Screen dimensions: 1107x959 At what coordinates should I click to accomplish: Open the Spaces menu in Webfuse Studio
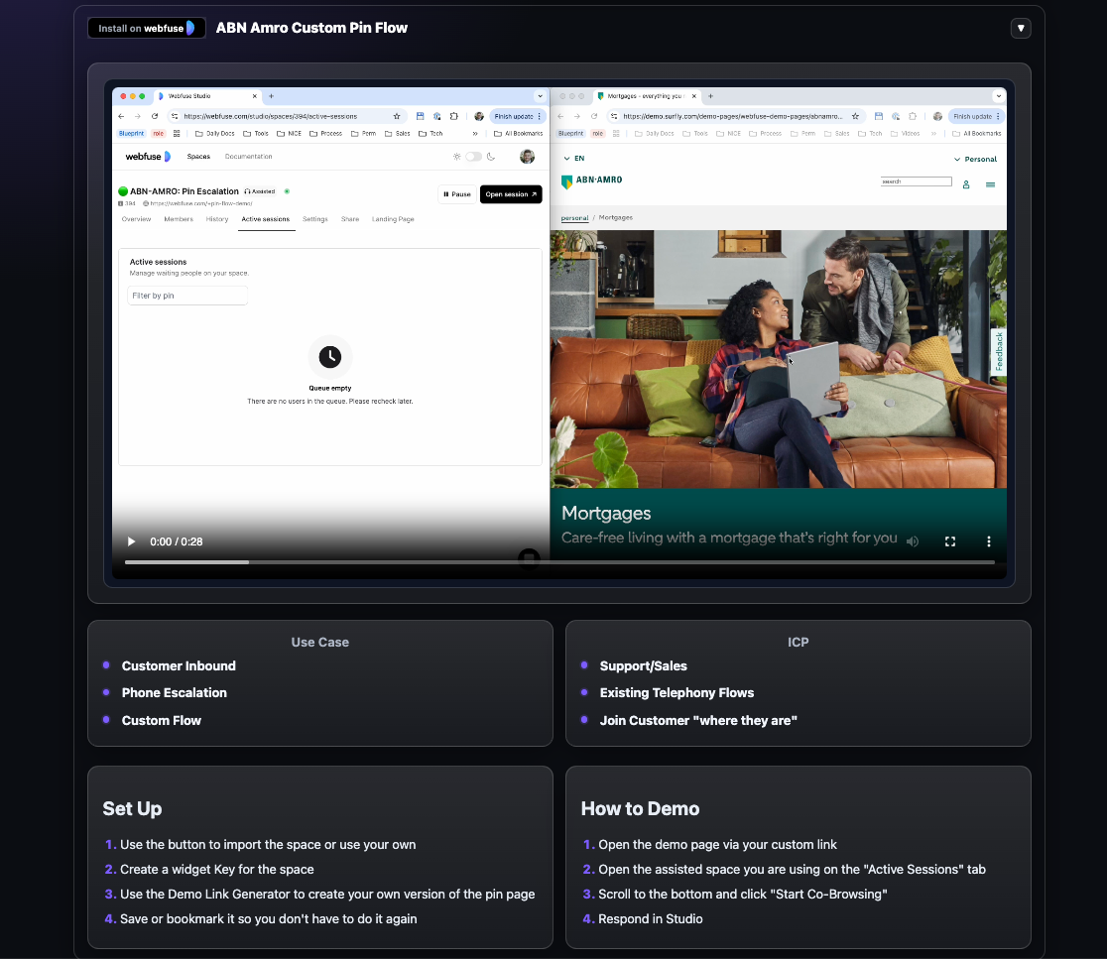pos(198,157)
